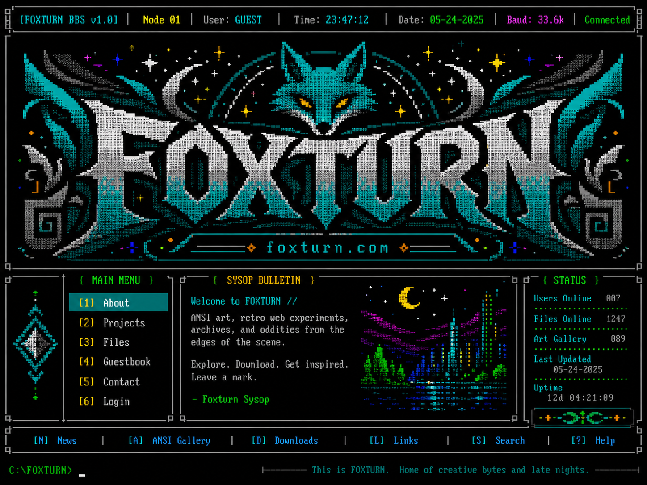Image resolution: width=647 pixels, height=485 pixels.
Task: Click the crescent moon in the city artwork
Action: [409, 298]
